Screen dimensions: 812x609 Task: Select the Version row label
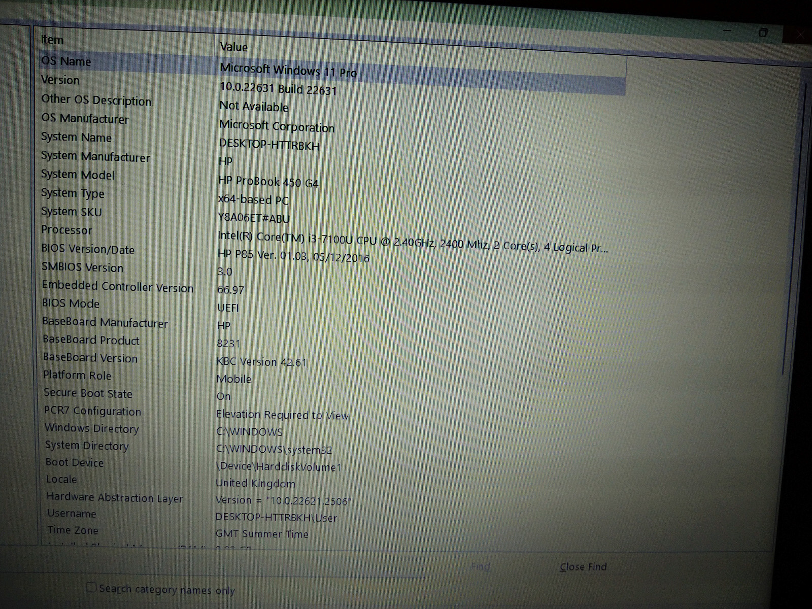point(60,80)
